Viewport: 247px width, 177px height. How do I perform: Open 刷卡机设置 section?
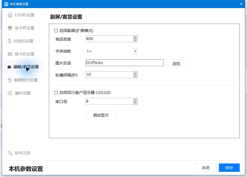coord(23,54)
